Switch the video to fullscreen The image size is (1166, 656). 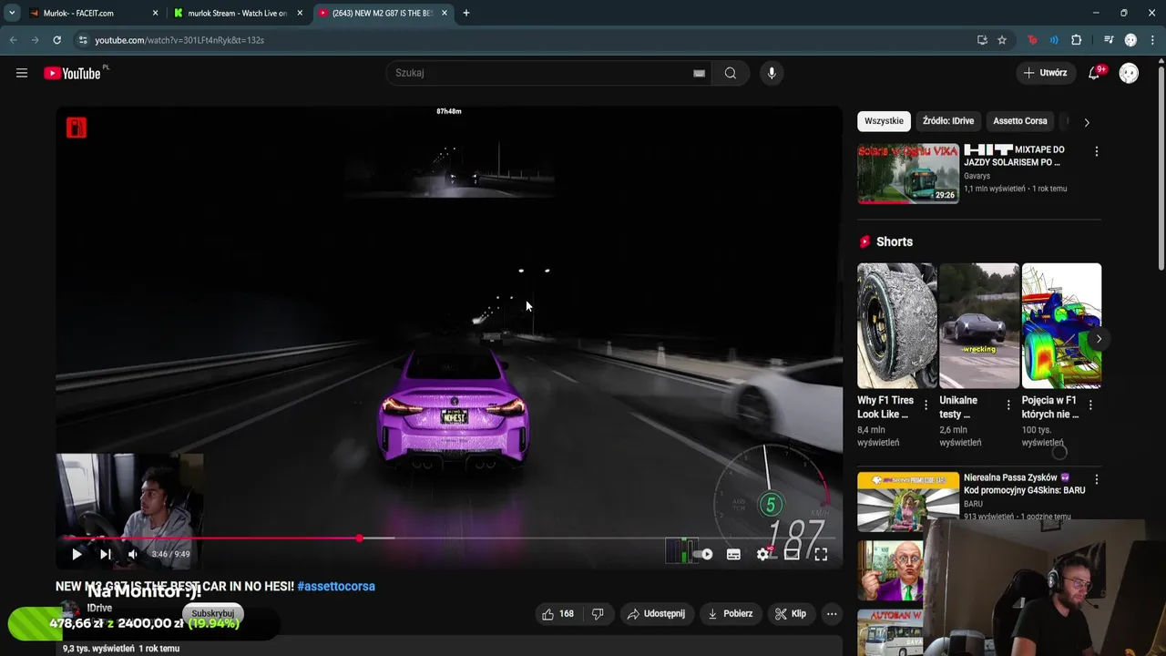(821, 554)
